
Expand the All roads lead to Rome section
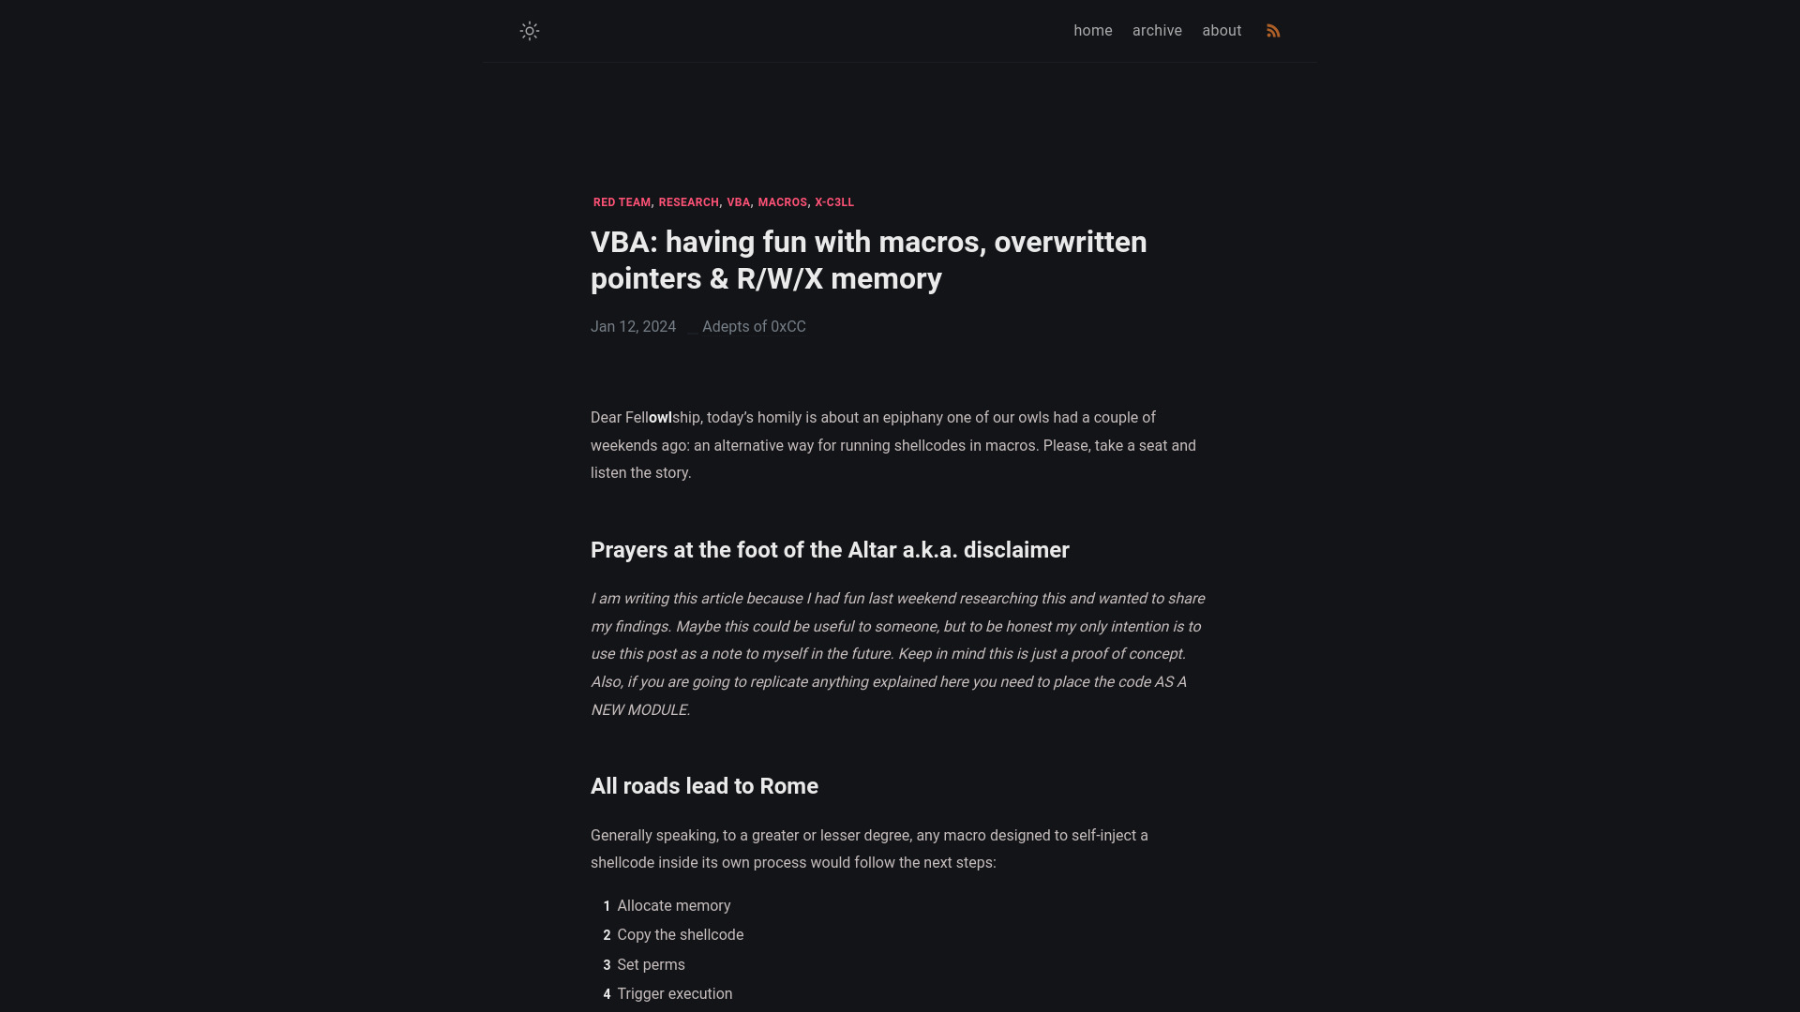[x=705, y=786]
